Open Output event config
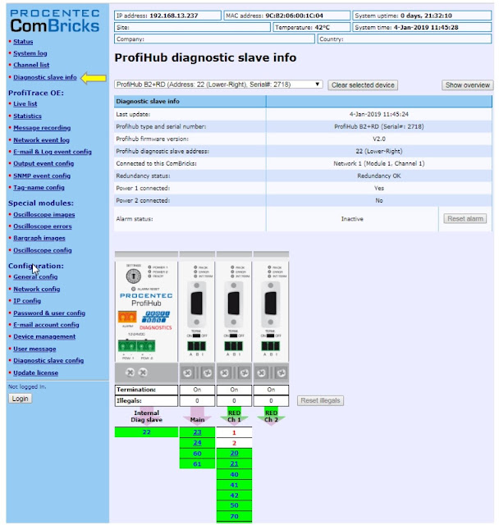Screen dimensions: 499x525 point(43,163)
